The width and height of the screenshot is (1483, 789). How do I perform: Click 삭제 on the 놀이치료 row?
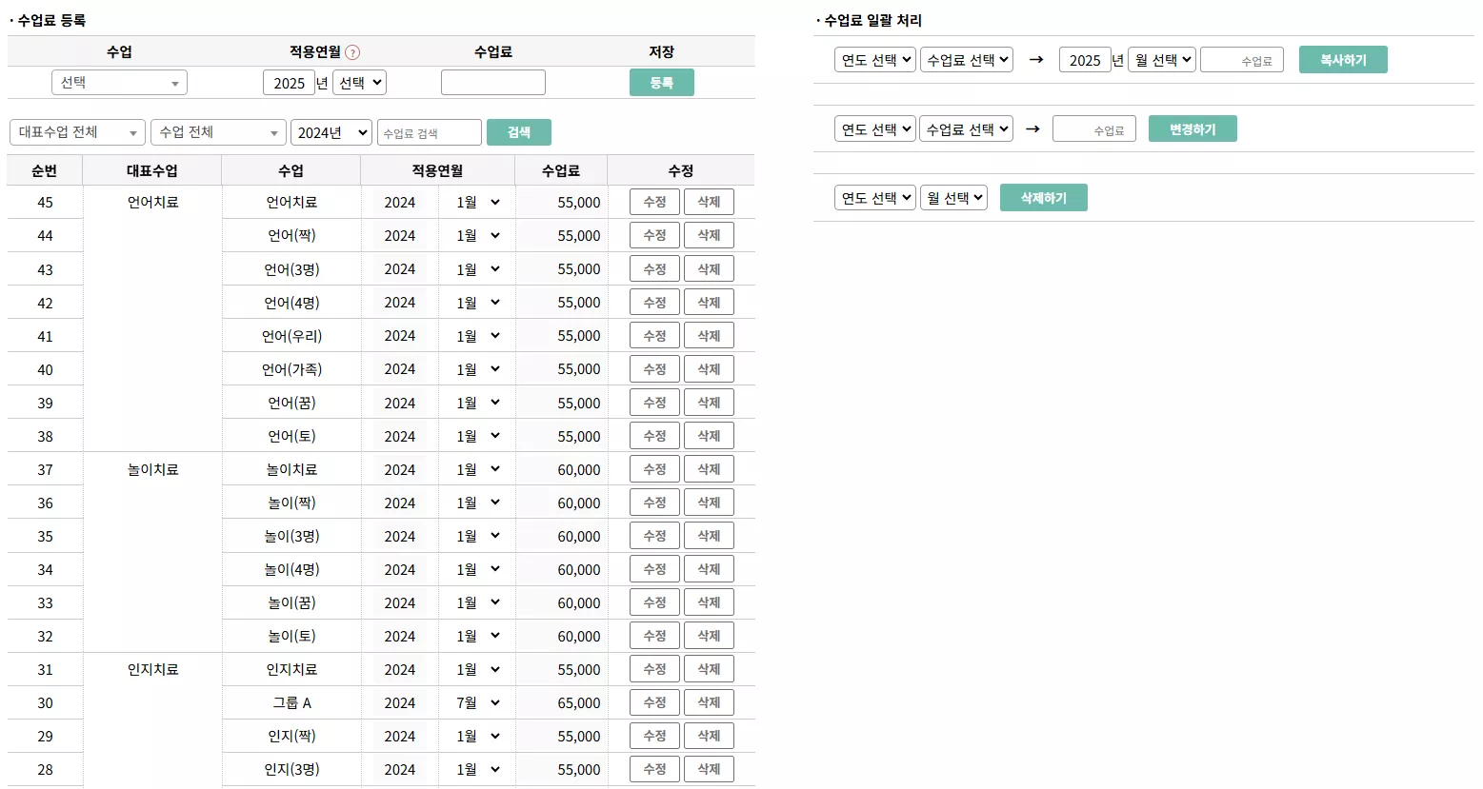pyautogui.click(x=709, y=468)
